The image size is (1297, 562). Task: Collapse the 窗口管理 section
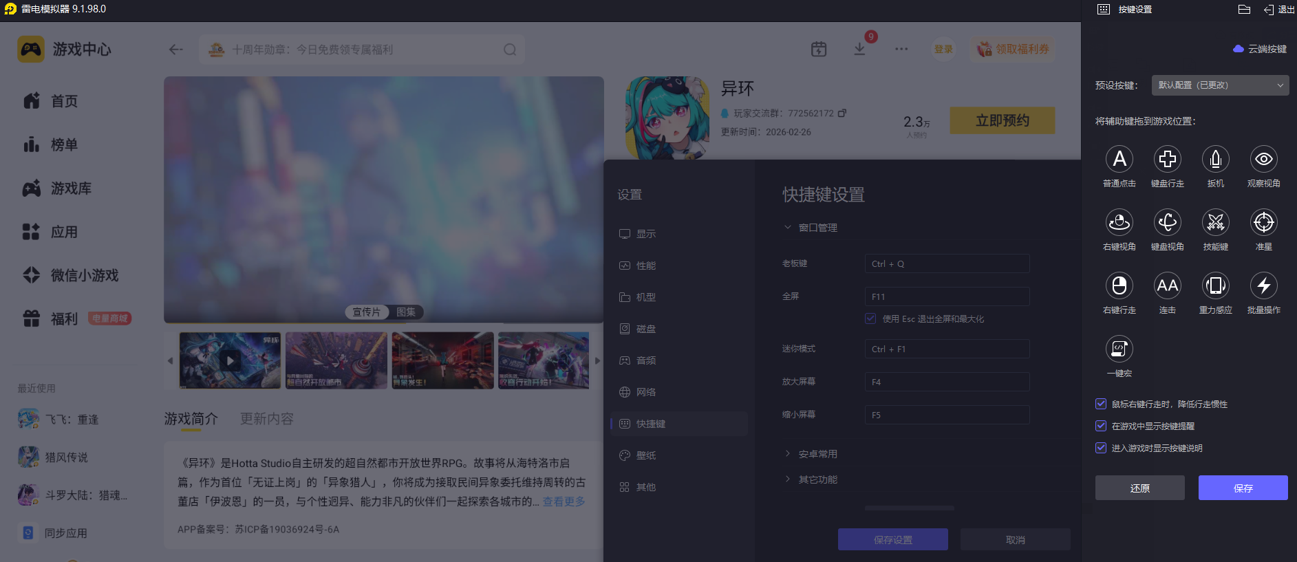point(788,227)
